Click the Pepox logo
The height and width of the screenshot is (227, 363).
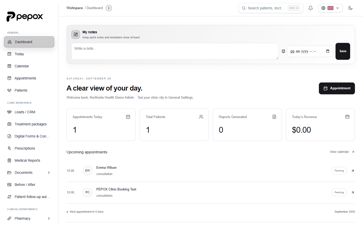[25, 17]
